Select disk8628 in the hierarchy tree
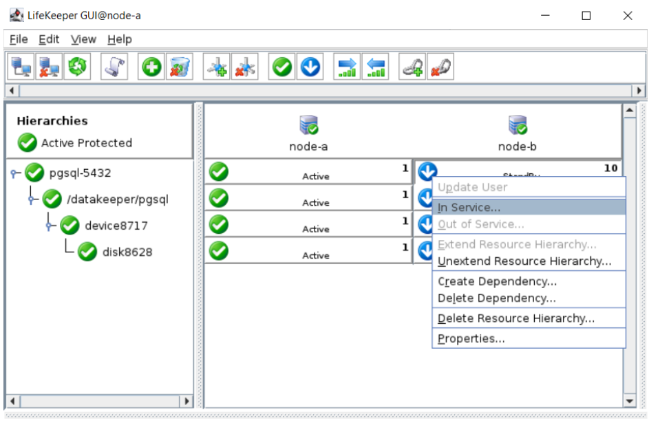This screenshot has height=425, width=660. point(127,252)
